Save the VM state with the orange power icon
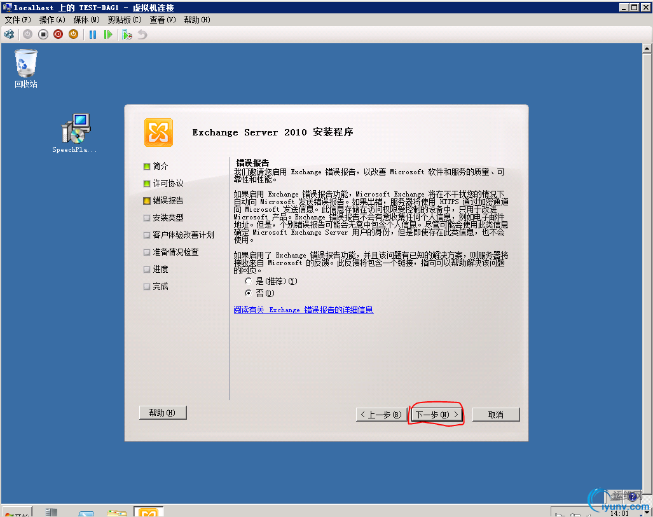 pos(73,34)
